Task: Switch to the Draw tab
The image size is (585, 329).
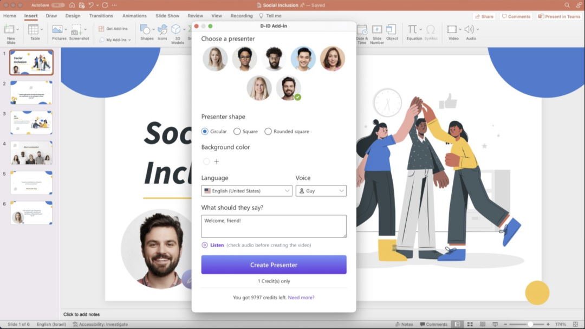Action: (x=51, y=16)
